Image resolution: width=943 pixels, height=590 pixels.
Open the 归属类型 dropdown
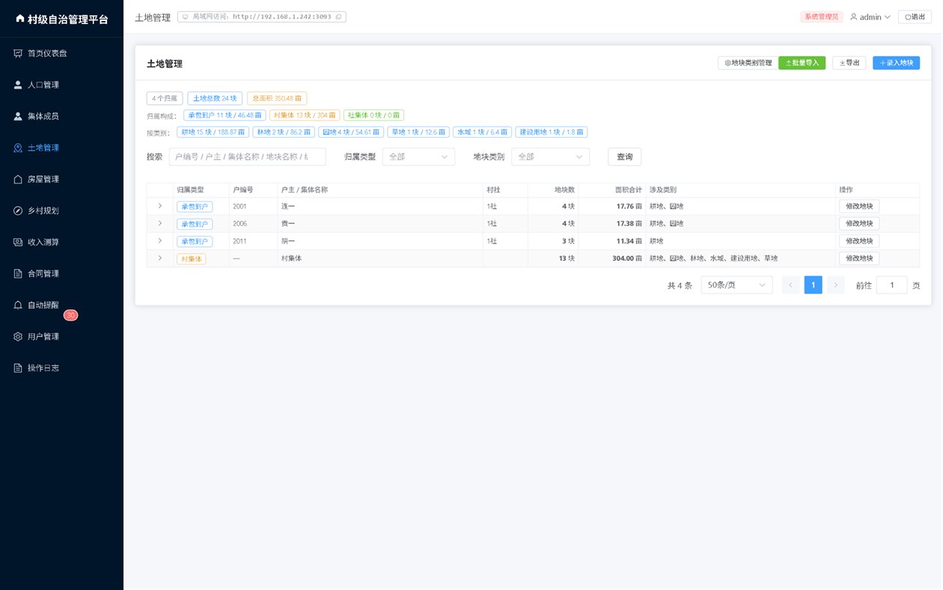pos(418,156)
